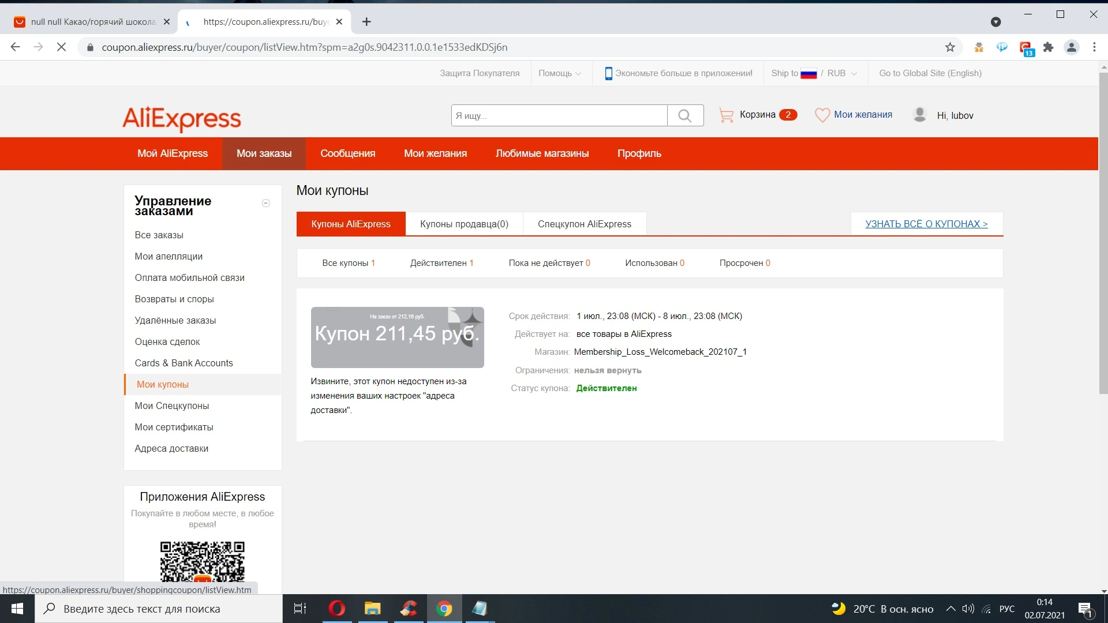The width and height of the screenshot is (1108, 623).
Task: Open Любимые магазины menu item
Action: (542, 153)
